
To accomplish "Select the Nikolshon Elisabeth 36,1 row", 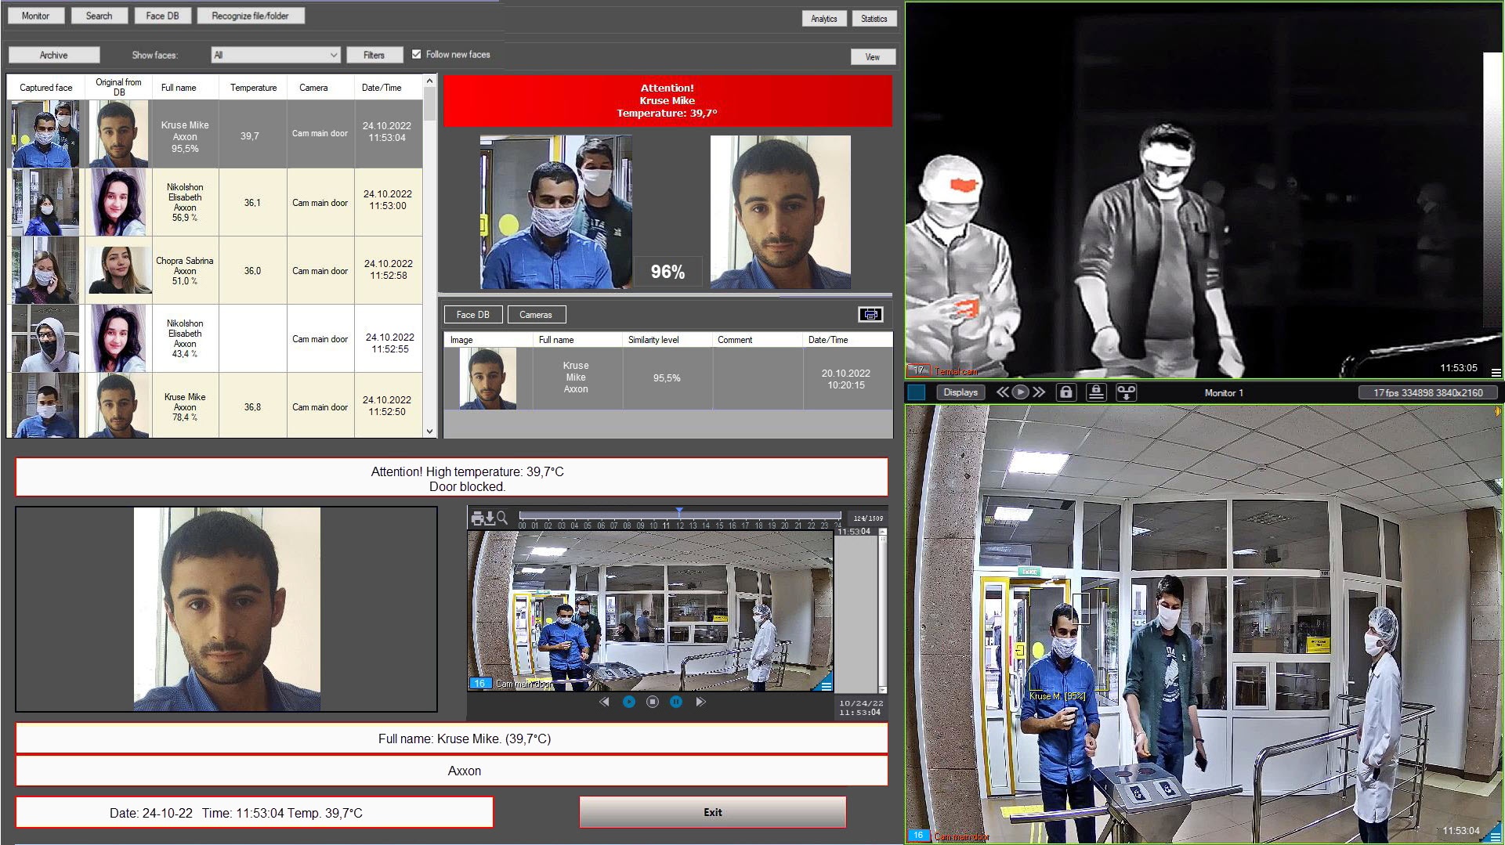I will [x=215, y=202].
